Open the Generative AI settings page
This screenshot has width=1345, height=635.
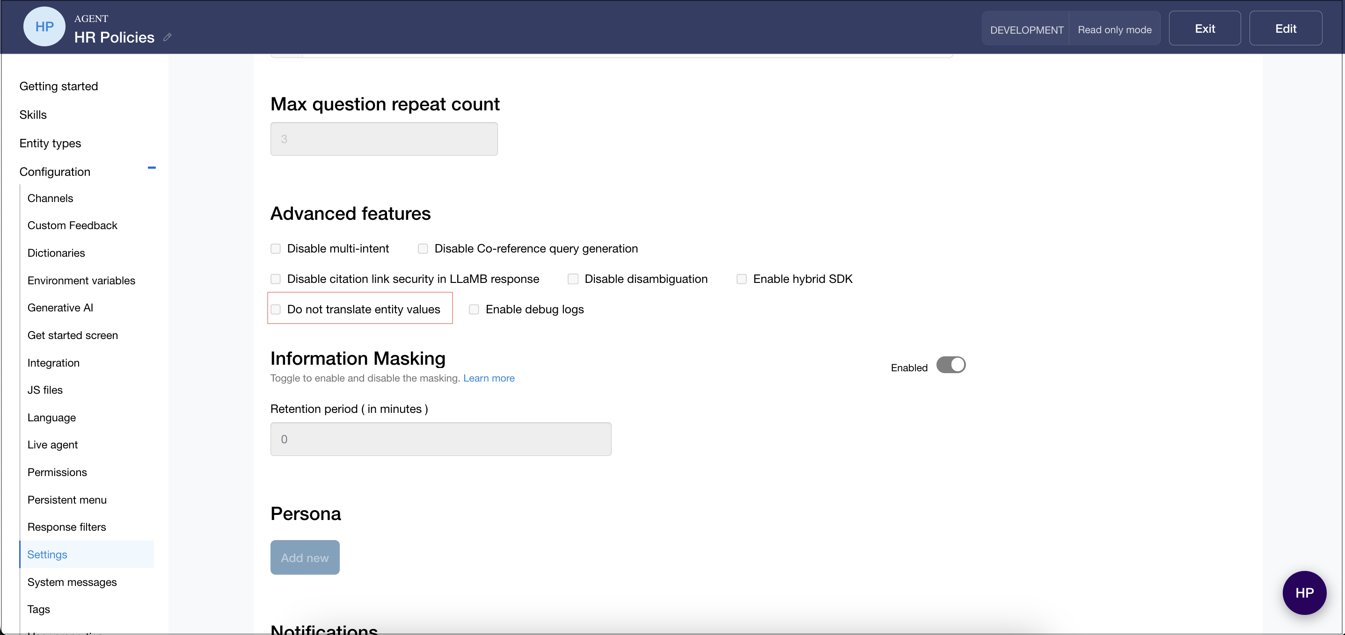[60, 308]
